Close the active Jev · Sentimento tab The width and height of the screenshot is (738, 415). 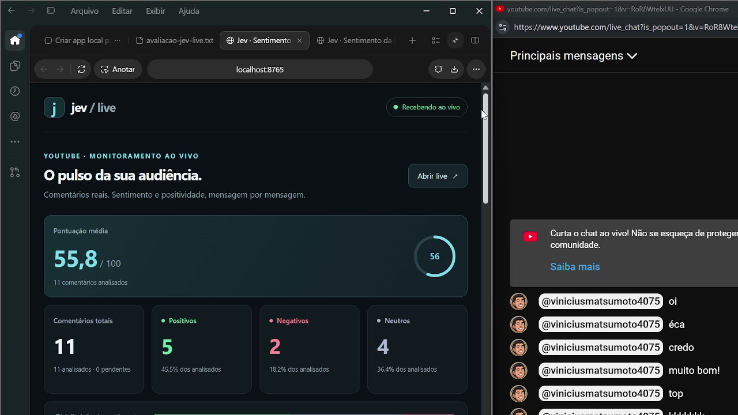(x=299, y=40)
